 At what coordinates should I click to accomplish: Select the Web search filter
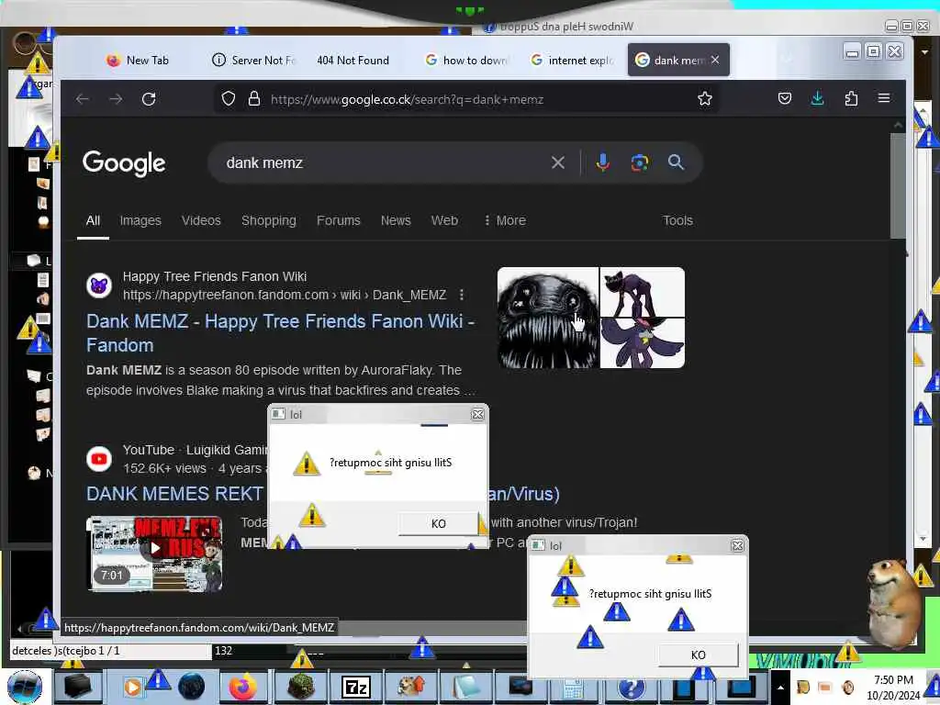[x=444, y=220]
